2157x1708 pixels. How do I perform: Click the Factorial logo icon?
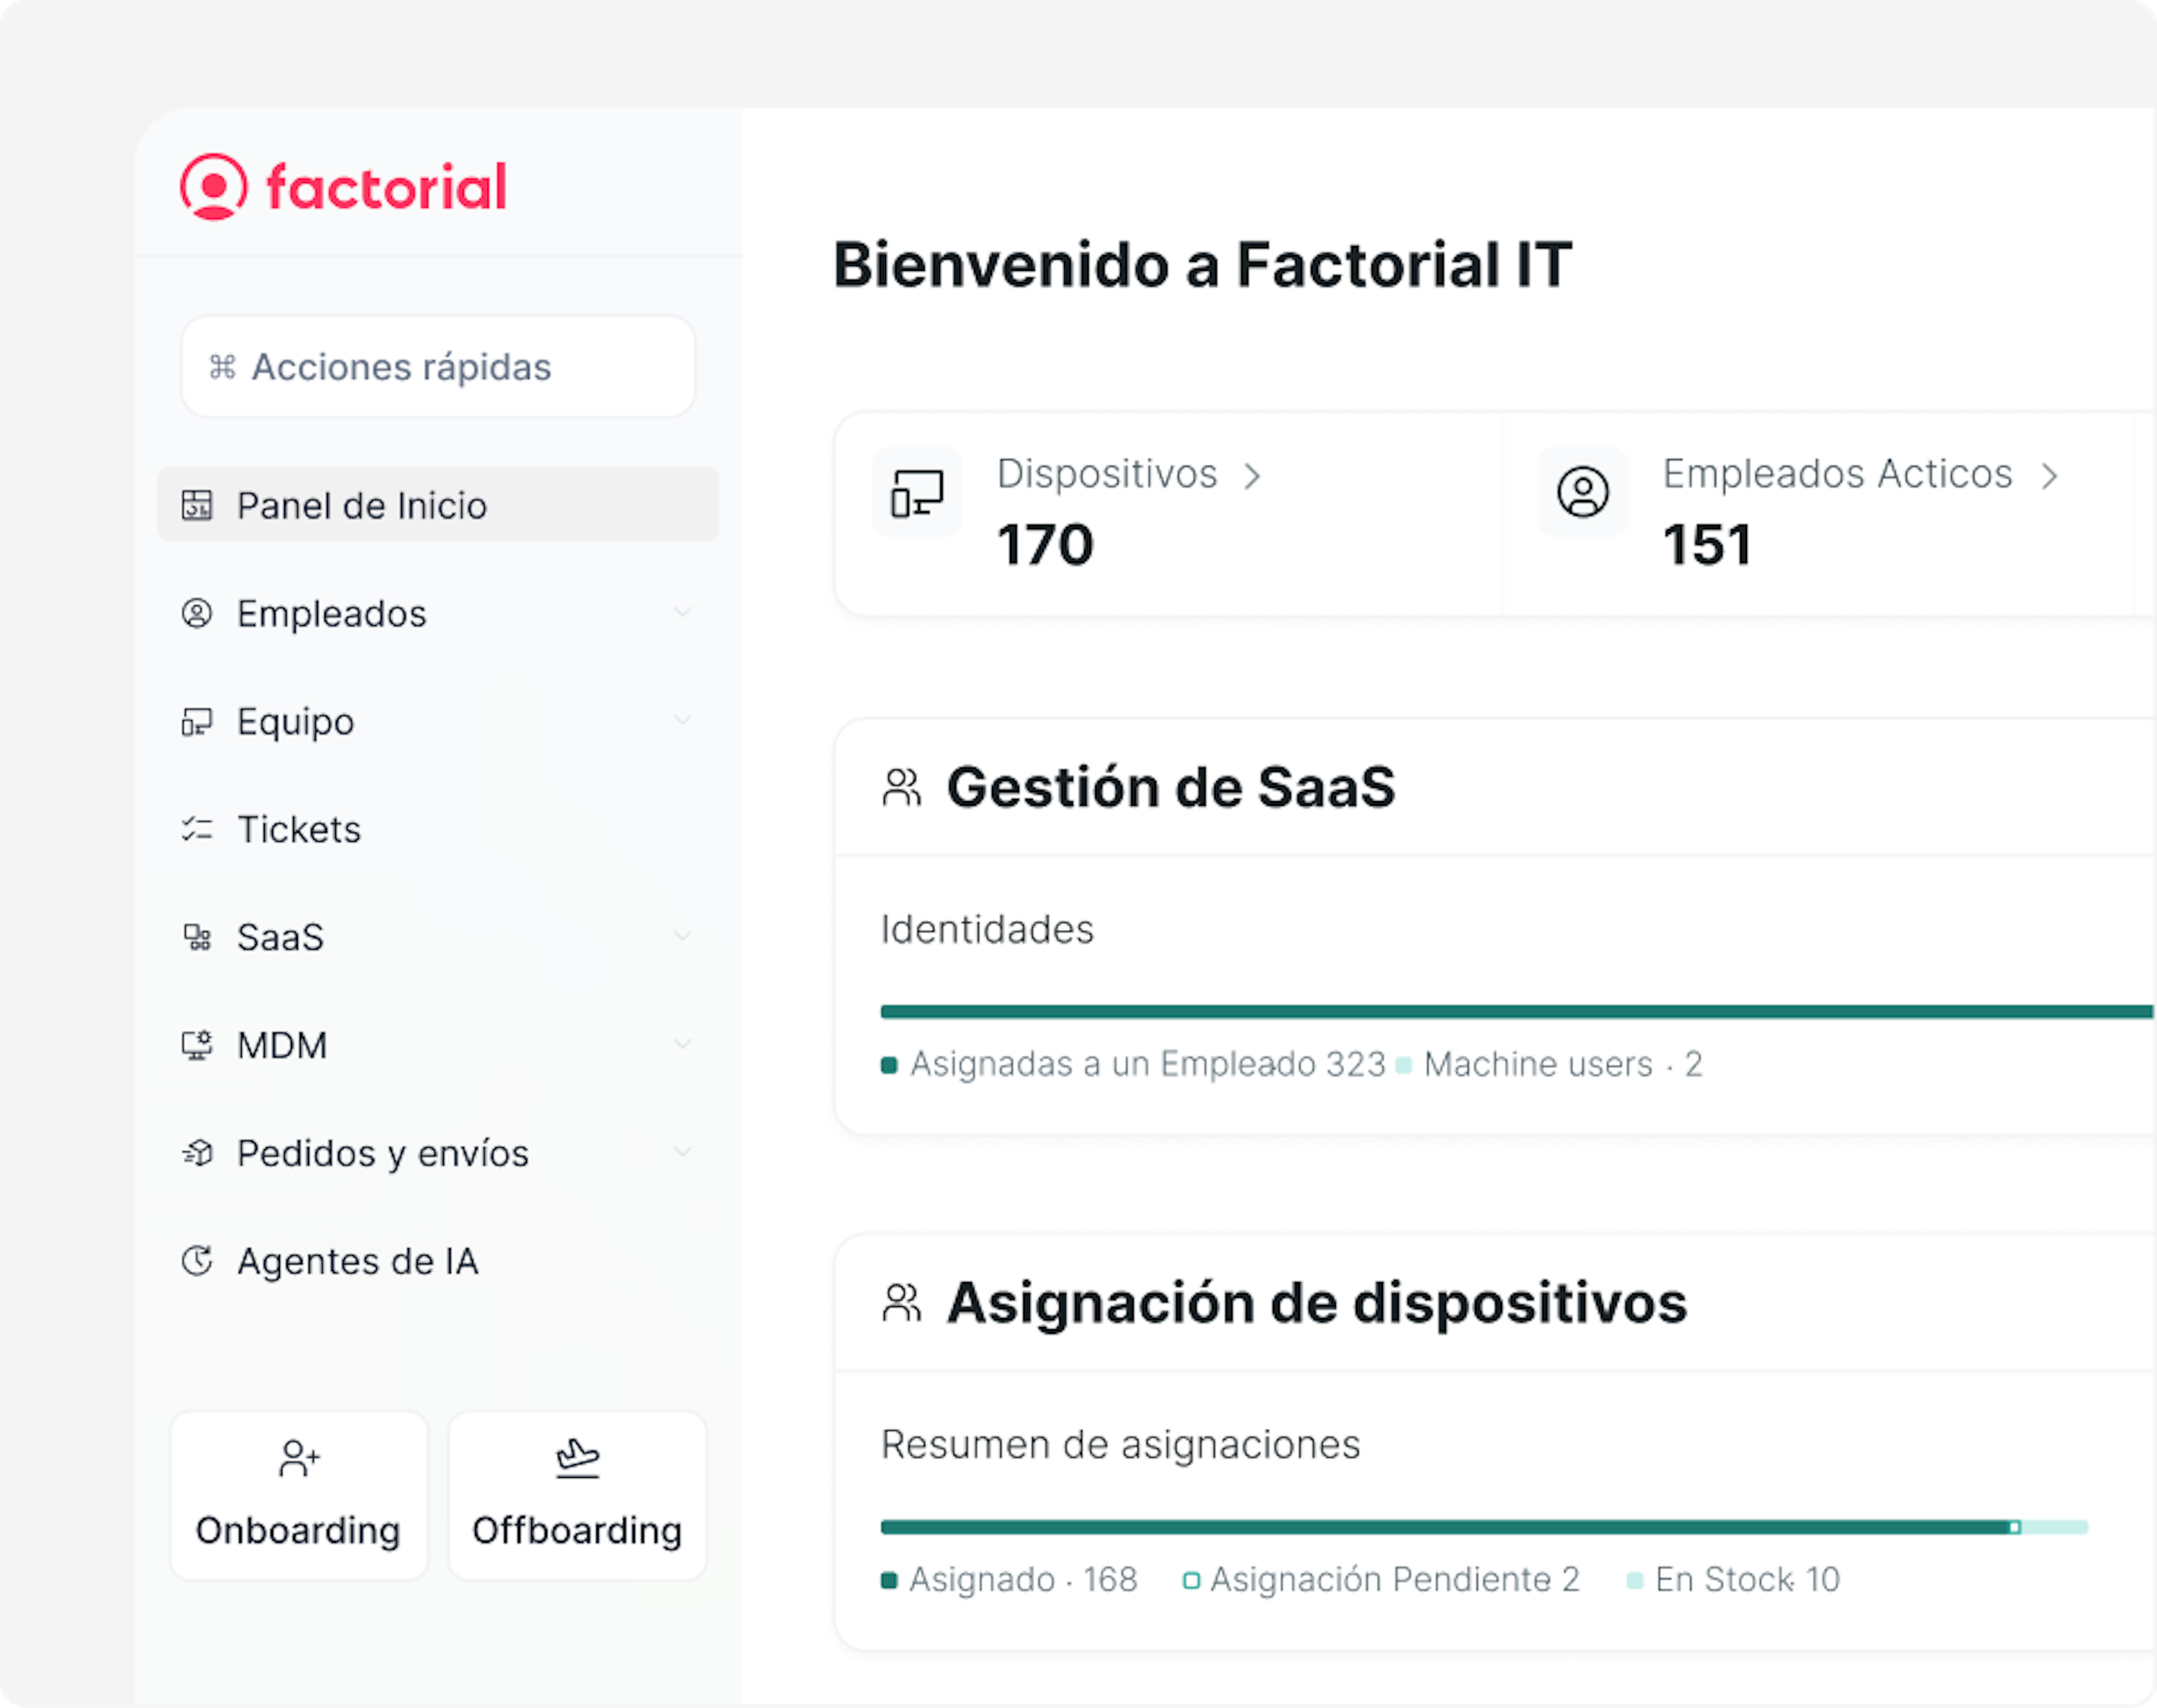(x=213, y=187)
